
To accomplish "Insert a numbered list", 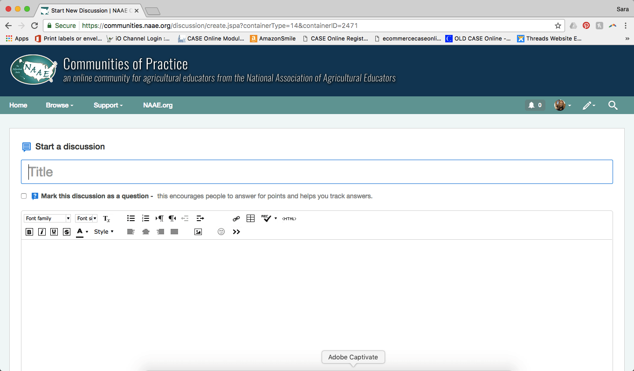I will tap(145, 218).
